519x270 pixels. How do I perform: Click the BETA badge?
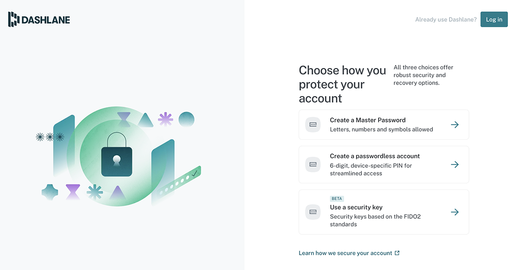click(x=336, y=199)
